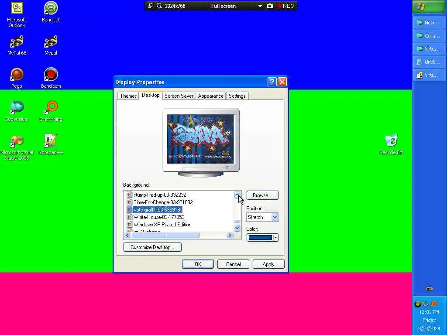Select Windows XP Pirated Edition background
The image size is (447, 335).
point(162,225)
